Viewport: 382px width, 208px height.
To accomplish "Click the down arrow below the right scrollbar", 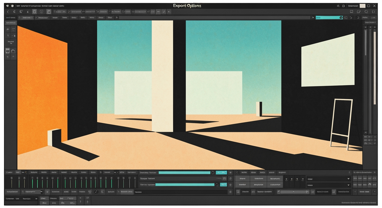I will pyautogui.click(x=366, y=132).
